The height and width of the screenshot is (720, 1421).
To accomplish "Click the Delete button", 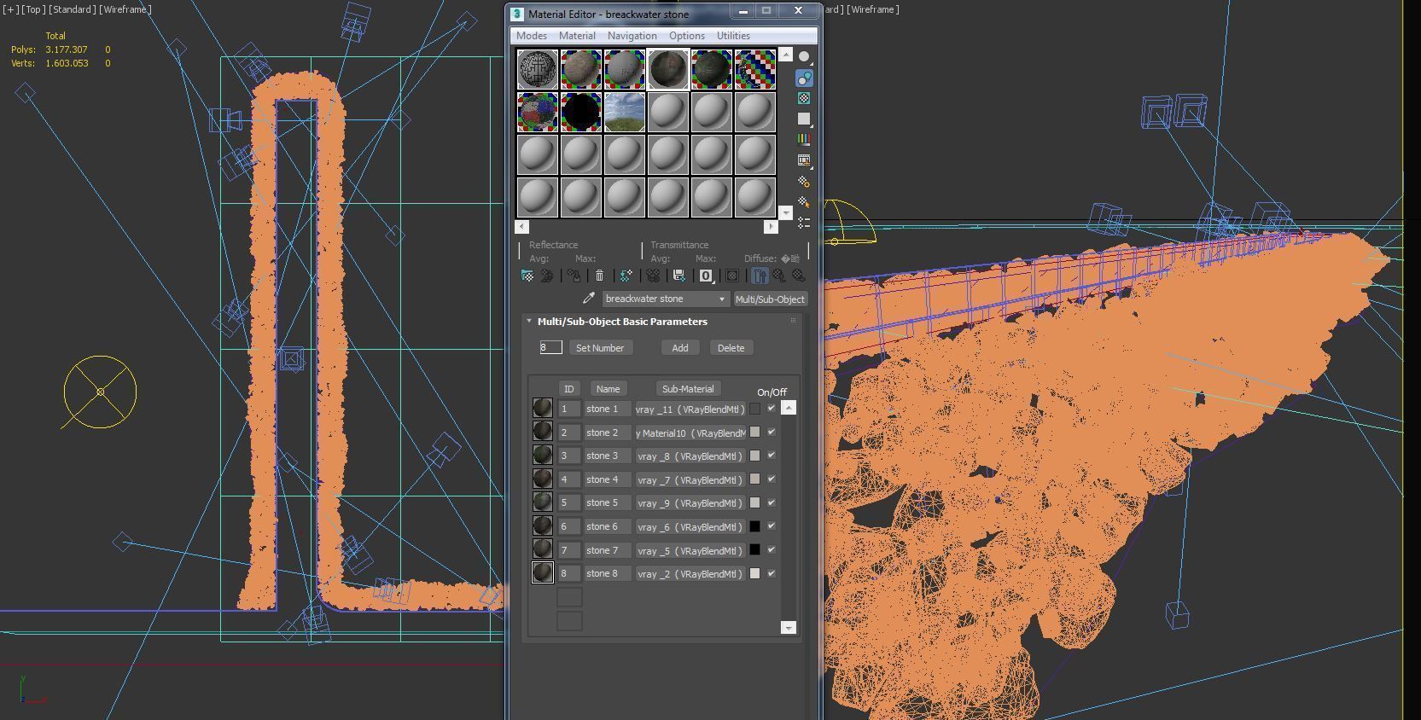I will pos(731,348).
